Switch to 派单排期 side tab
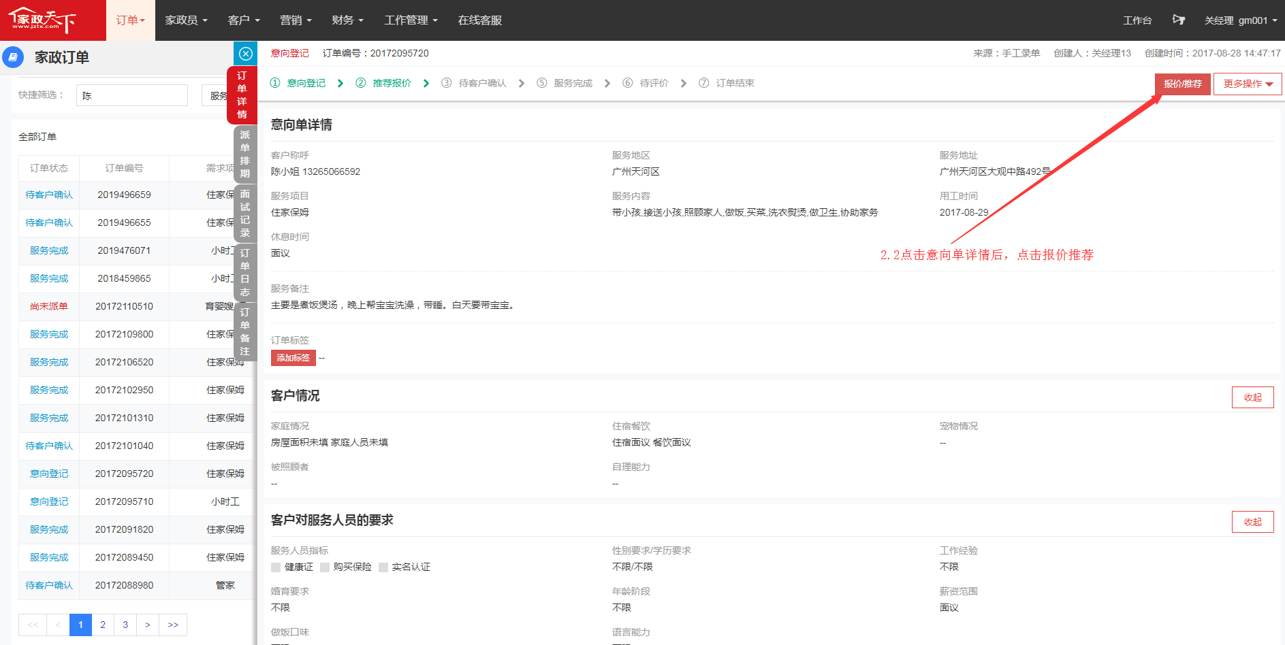 point(245,154)
